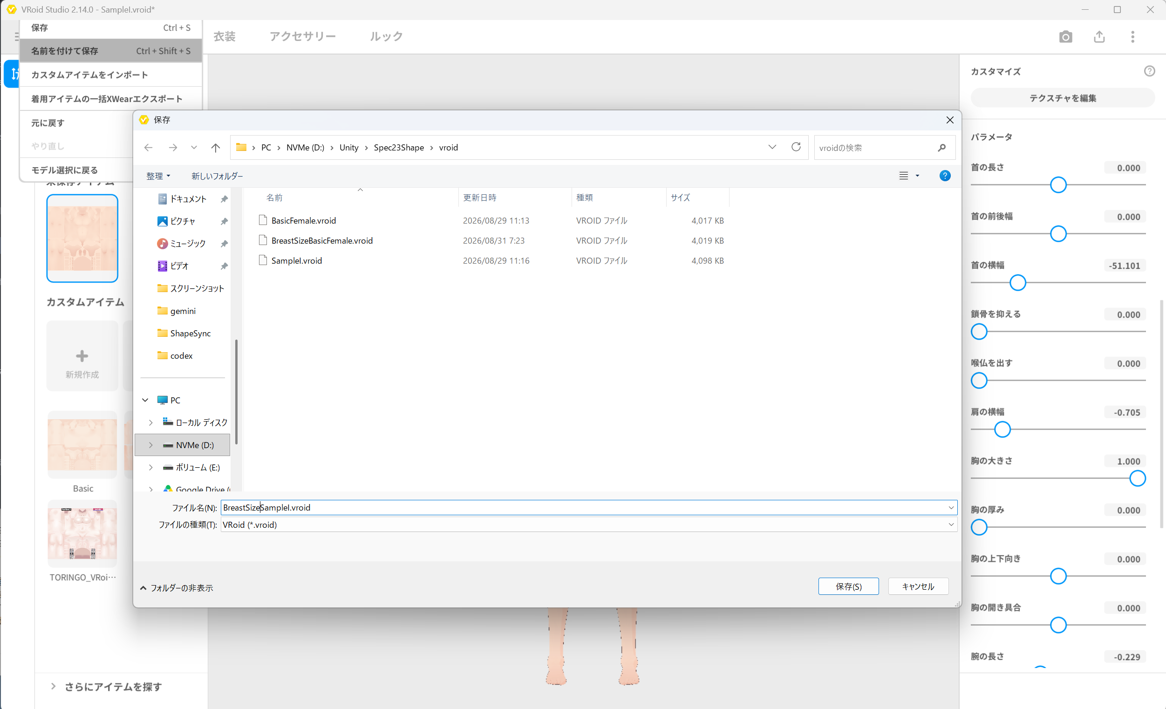Click the help icon beside カスタマイズ
The image size is (1166, 709).
[x=1149, y=71]
